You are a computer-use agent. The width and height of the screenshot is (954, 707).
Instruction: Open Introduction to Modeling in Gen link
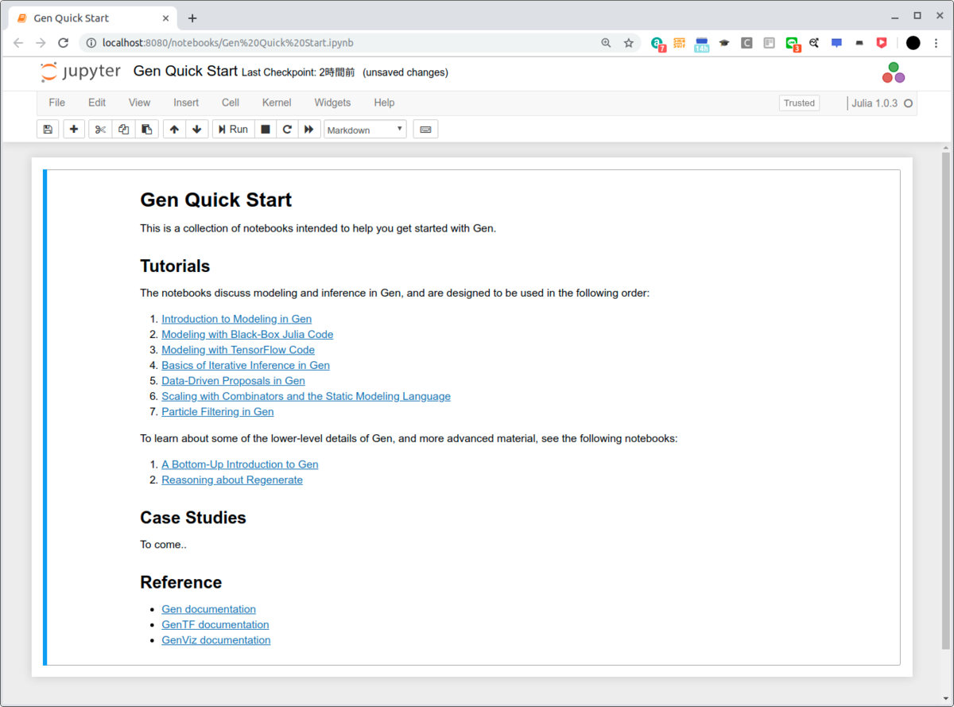tap(236, 319)
